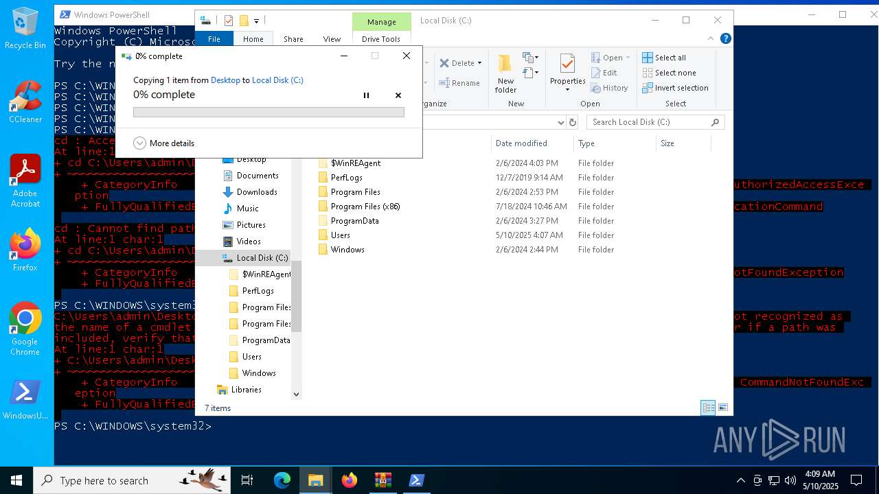Image resolution: width=879 pixels, height=494 pixels.
Task: Click navigation pane scroll-down arrow
Action: coord(297,394)
